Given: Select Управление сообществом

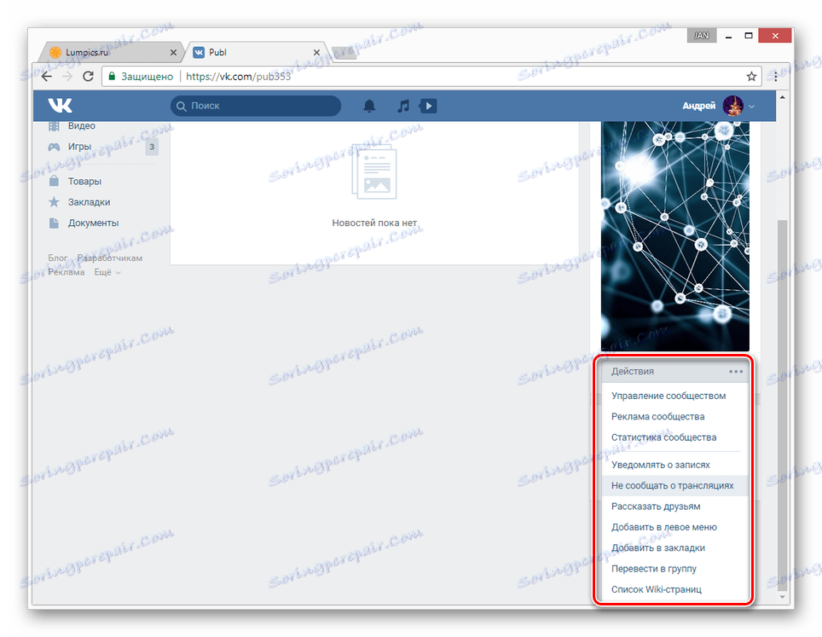Looking at the screenshot, I should pyautogui.click(x=669, y=396).
